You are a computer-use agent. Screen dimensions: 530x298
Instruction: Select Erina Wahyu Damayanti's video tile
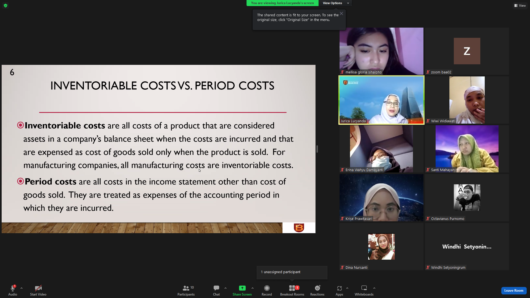coord(381,149)
